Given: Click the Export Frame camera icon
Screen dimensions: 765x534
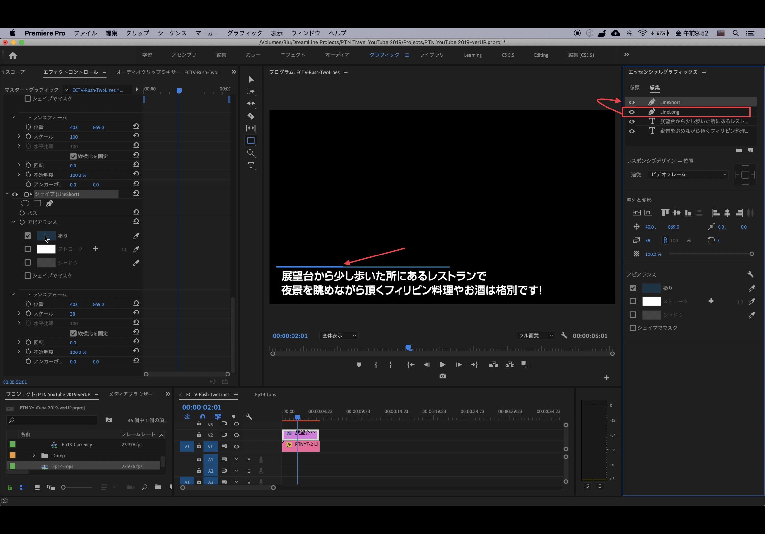Looking at the screenshot, I should 442,376.
